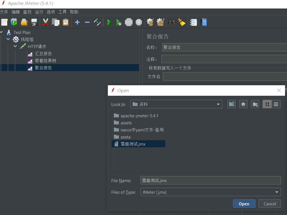Open the 工具 menu

[x=62, y=12]
